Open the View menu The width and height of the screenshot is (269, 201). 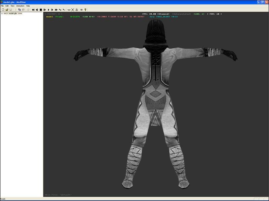point(12,6)
